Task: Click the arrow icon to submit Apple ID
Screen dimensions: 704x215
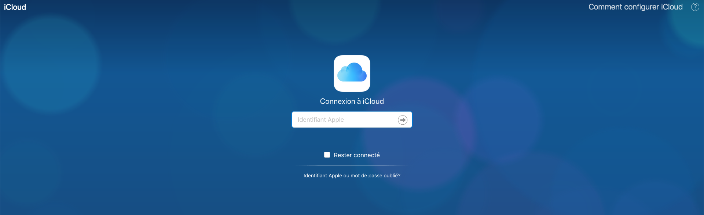Action: 403,120
